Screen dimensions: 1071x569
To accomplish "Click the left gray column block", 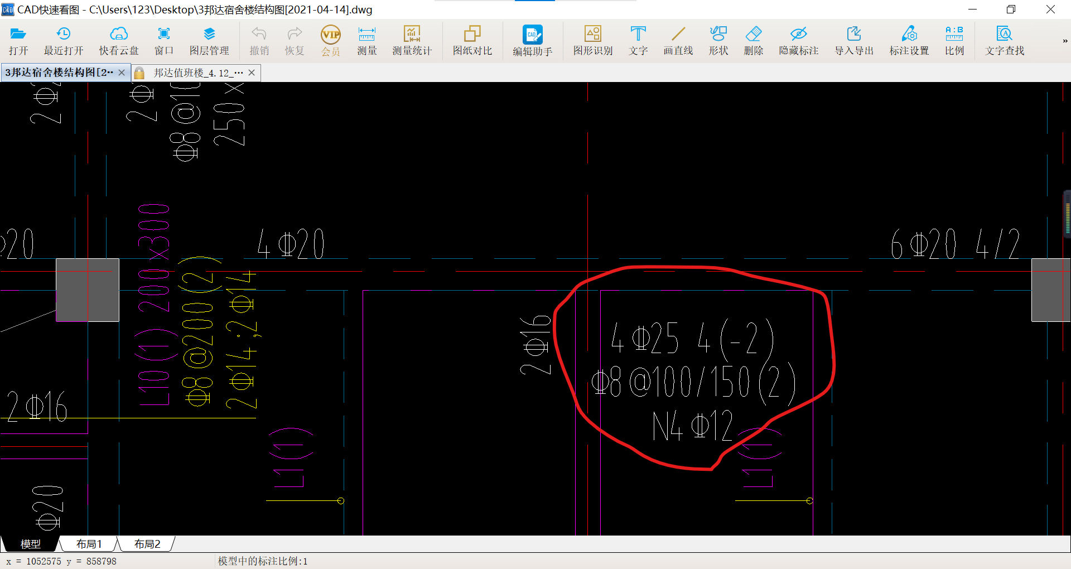I will (x=88, y=290).
